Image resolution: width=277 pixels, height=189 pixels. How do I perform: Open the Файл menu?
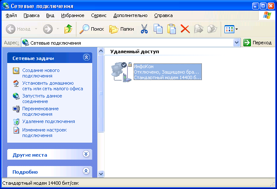point(11,15)
